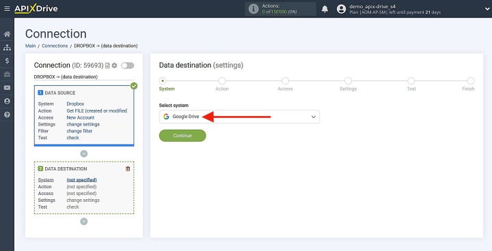This screenshot has height=251, width=492.
Task: Open the billing dollar sidebar icon
Action: click(7, 61)
